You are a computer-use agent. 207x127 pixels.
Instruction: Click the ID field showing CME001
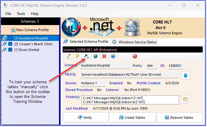coord(176,66)
